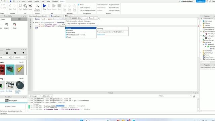Image resolution: width=215 pixels, height=121 pixels.
Task: Click the Format Selection icon
Action: (37, 6)
